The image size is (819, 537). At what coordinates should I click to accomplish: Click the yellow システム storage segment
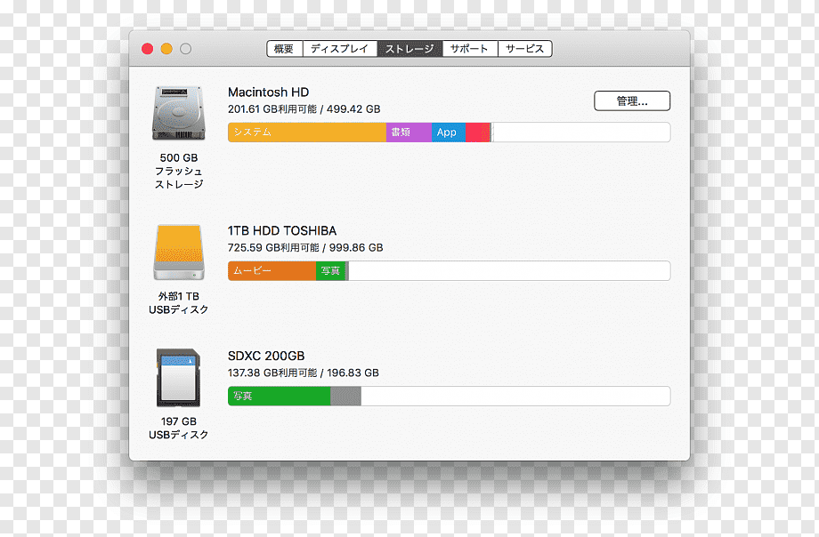pos(307,132)
